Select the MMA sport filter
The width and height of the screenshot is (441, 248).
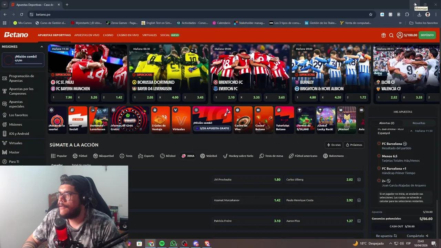(188, 156)
